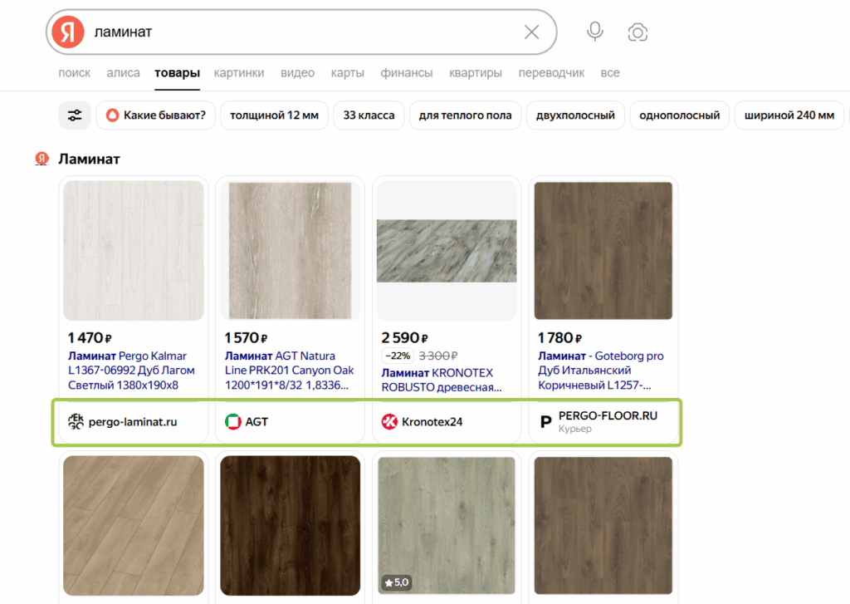Visit the Kronotex24 shop name
The image size is (850, 604).
pos(432,422)
